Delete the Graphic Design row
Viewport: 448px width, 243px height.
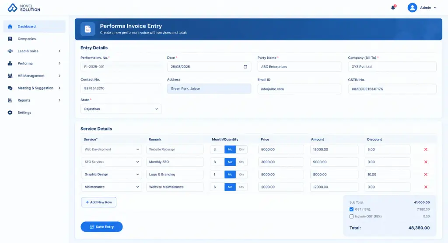tap(425, 175)
